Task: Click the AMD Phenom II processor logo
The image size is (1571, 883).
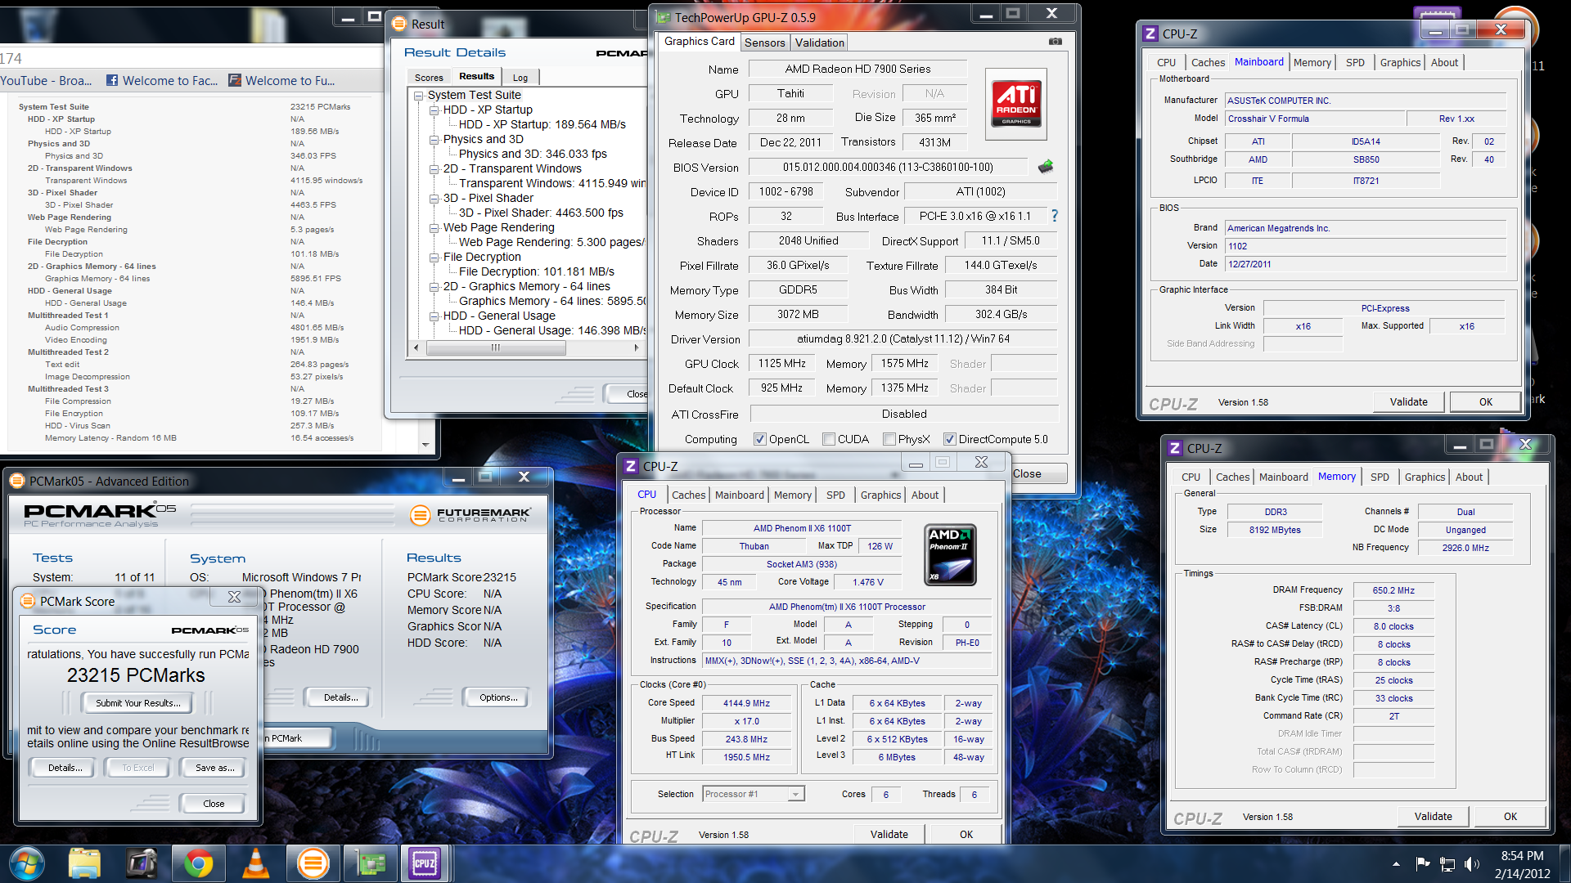Action: pyautogui.click(x=951, y=554)
